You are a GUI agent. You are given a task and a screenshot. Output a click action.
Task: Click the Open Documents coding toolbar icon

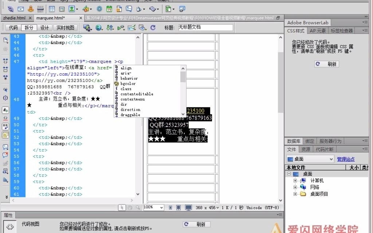pos(5,40)
